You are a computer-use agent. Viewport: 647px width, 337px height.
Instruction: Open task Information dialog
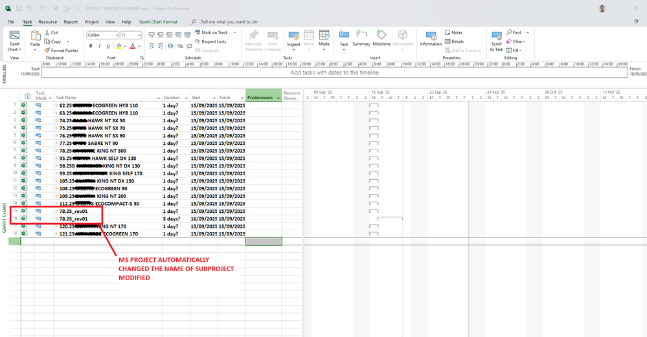431,38
